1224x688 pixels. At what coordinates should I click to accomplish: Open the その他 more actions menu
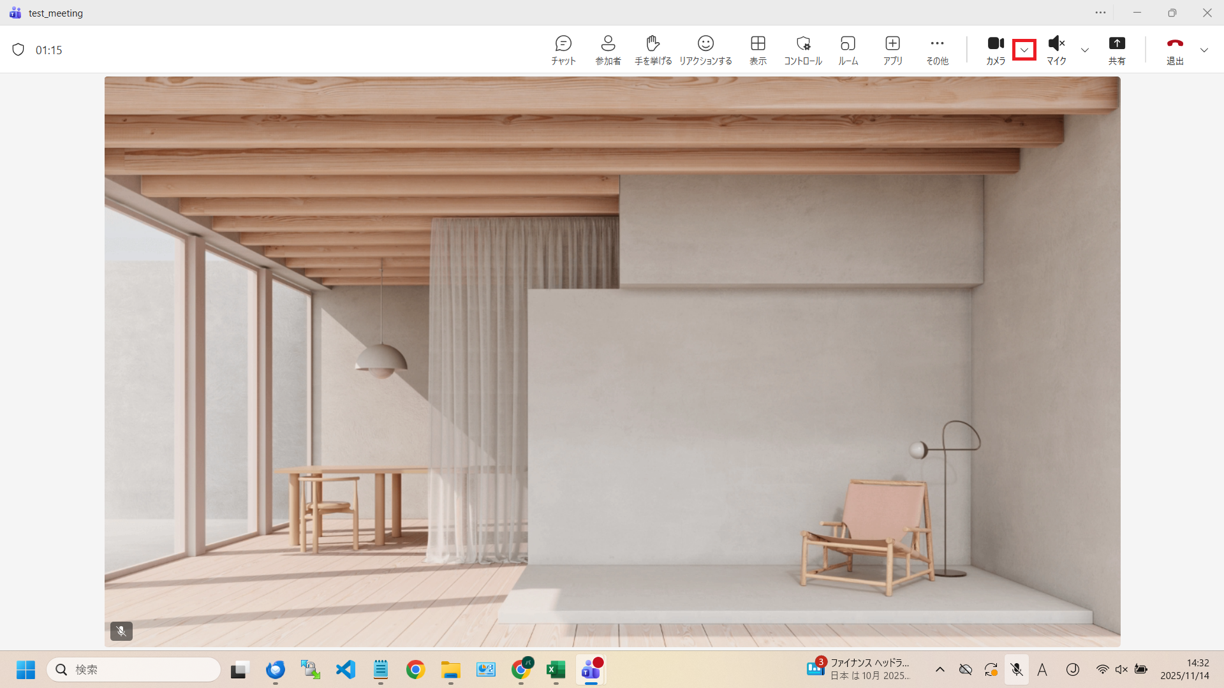point(937,50)
